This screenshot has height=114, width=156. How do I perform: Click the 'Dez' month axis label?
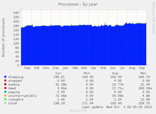56,68
